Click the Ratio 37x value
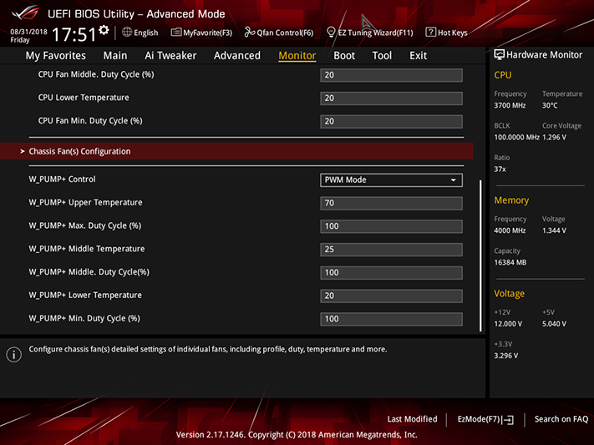 [500, 169]
